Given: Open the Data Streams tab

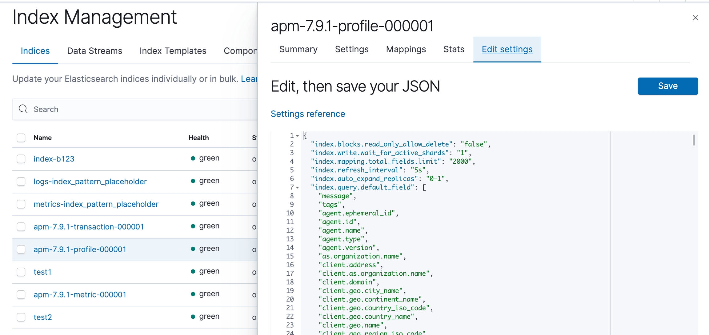Looking at the screenshot, I should [x=94, y=51].
